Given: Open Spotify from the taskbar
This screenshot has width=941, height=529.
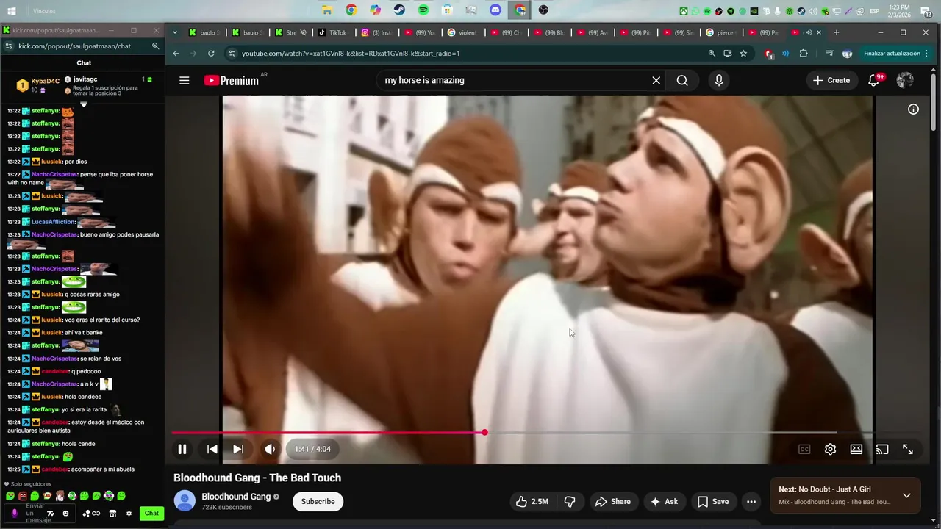Looking at the screenshot, I should point(423,10).
